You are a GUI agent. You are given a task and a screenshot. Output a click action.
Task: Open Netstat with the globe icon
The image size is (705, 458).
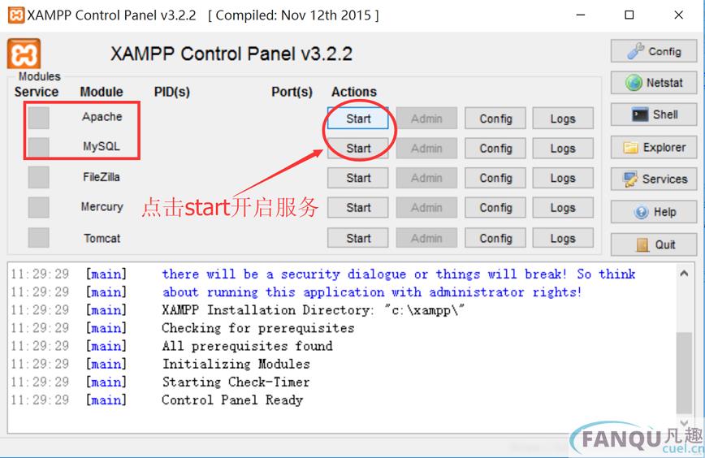click(654, 83)
